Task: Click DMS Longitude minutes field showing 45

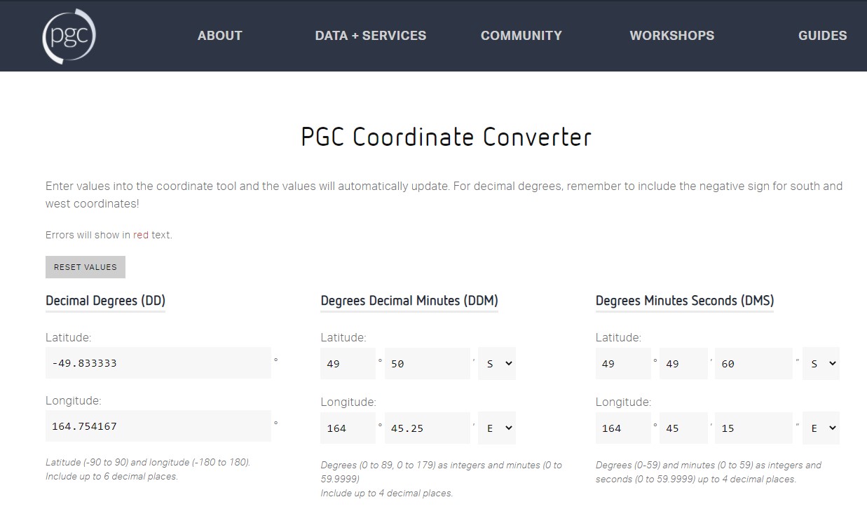Action: point(683,428)
